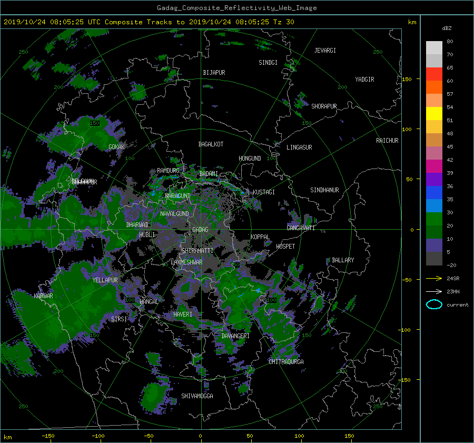Screen dimensions: 474x443
Task: Click the HUNGUND city label
Action: coord(250,159)
